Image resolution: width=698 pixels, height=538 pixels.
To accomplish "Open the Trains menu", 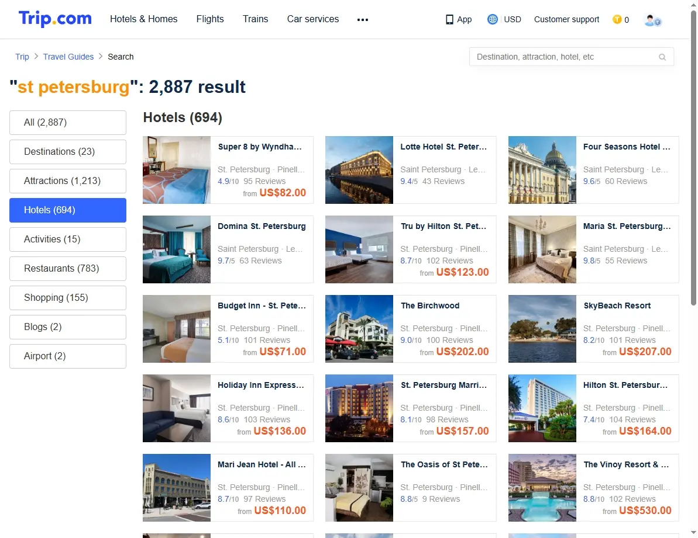I will click(256, 19).
